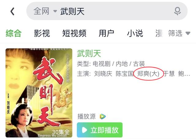Click the 武则天 search input field
The height and width of the screenshot is (139, 196).
107,11
